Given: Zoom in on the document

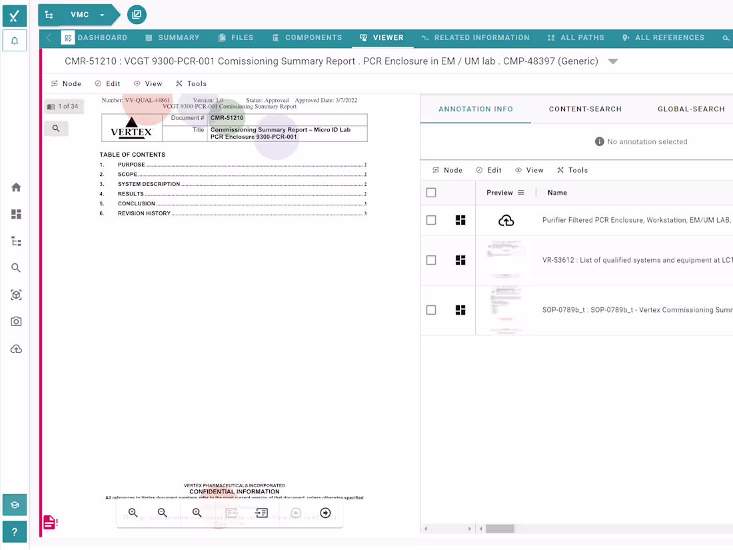Looking at the screenshot, I should 133,513.
